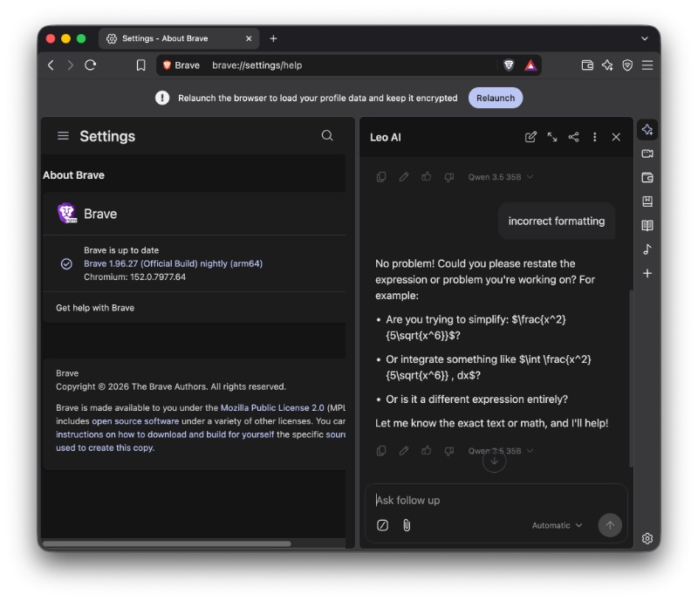Jump to bottom of conversation arrow

(494, 461)
